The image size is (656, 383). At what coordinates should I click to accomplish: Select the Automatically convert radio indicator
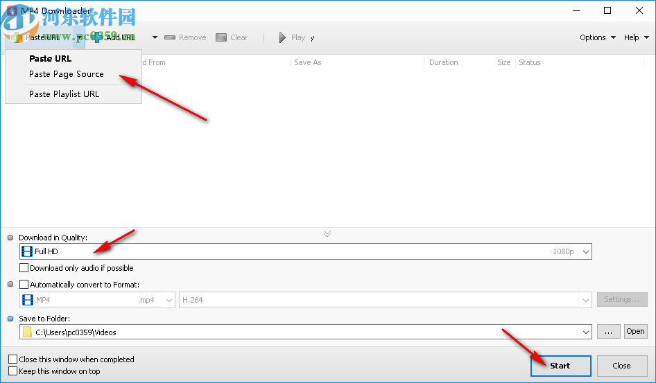tap(10, 285)
